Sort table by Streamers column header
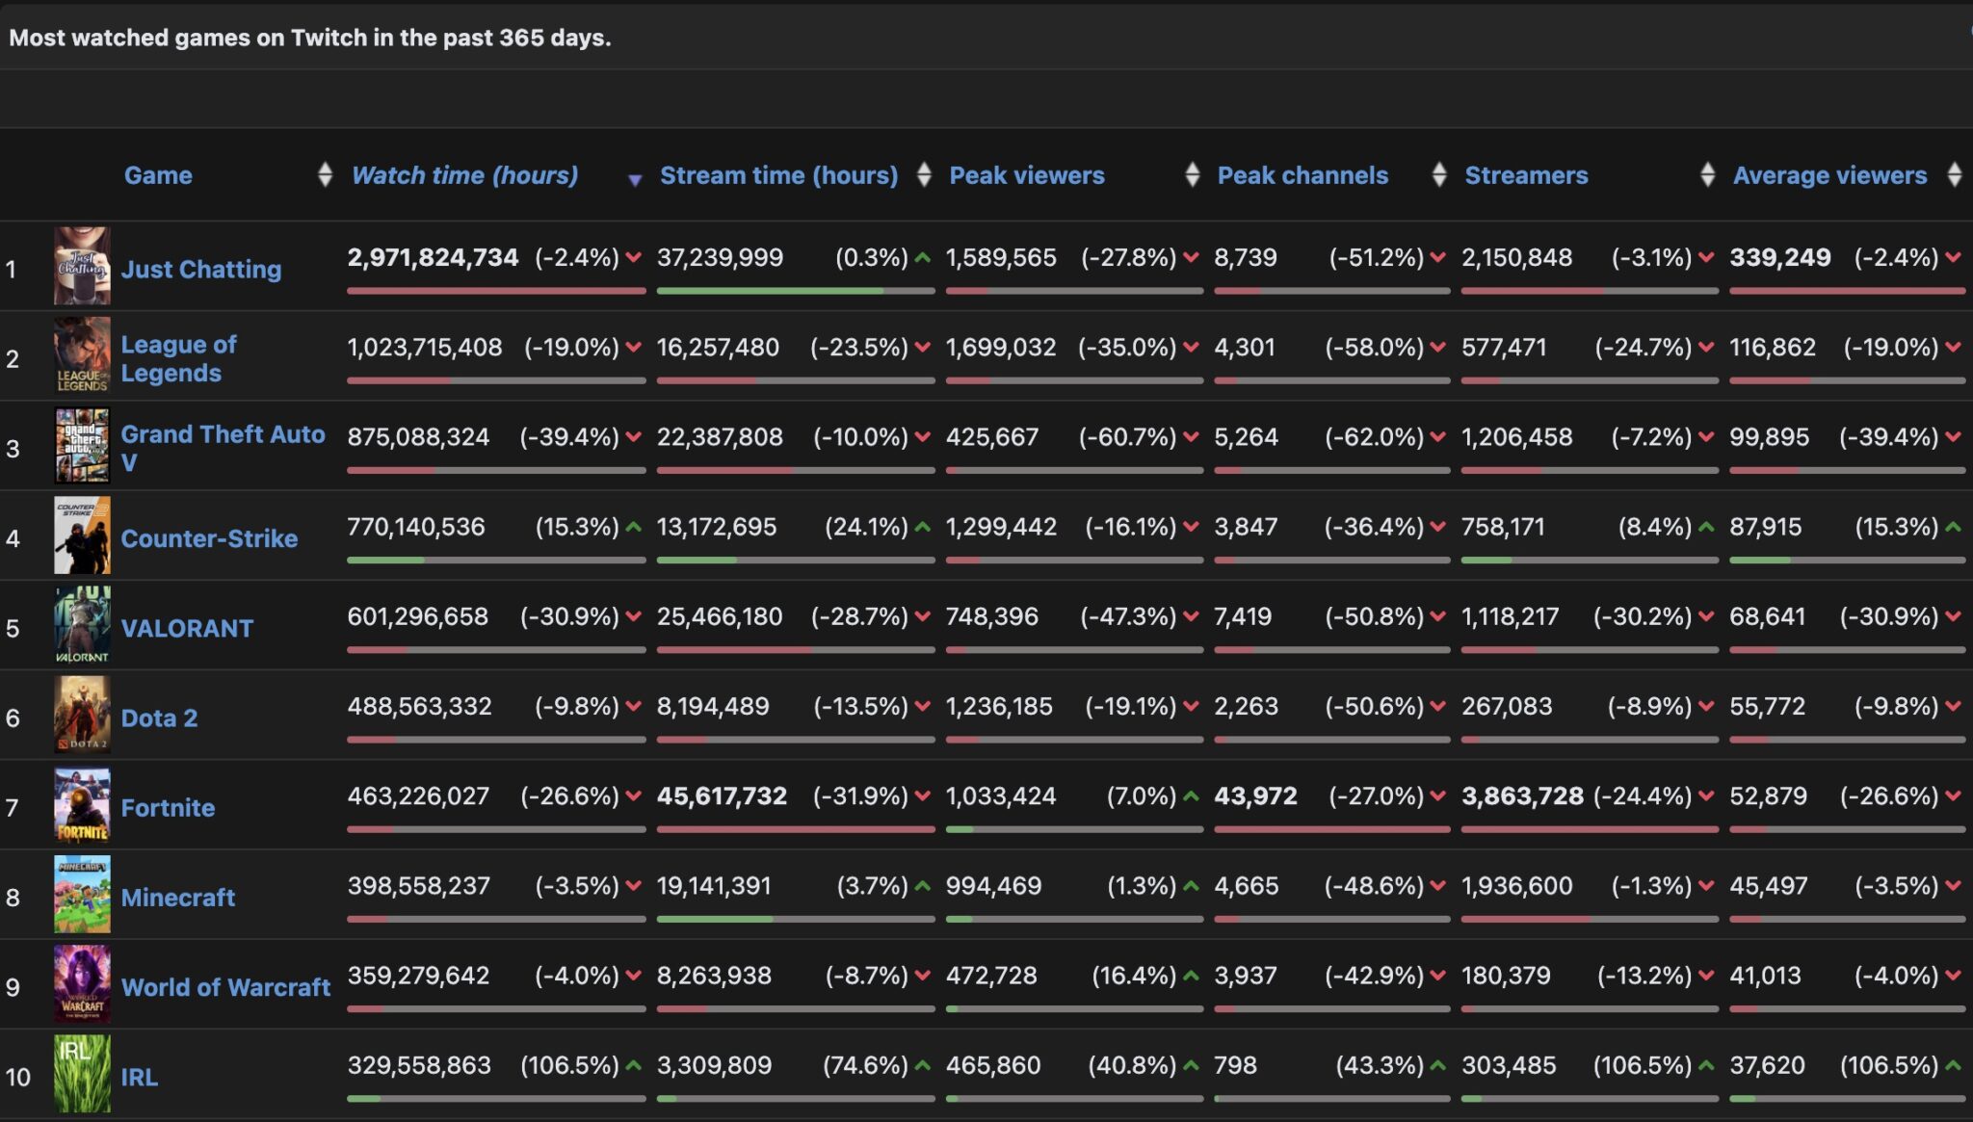 [1526, 175]
